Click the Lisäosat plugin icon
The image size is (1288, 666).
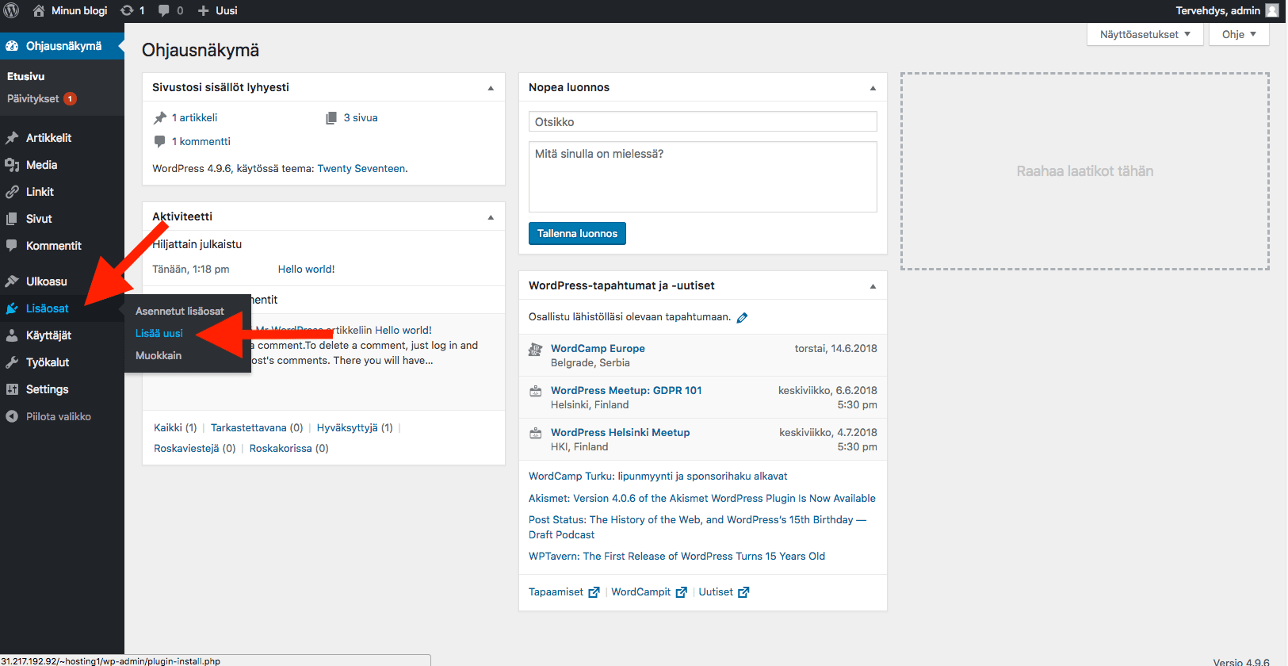12,308
